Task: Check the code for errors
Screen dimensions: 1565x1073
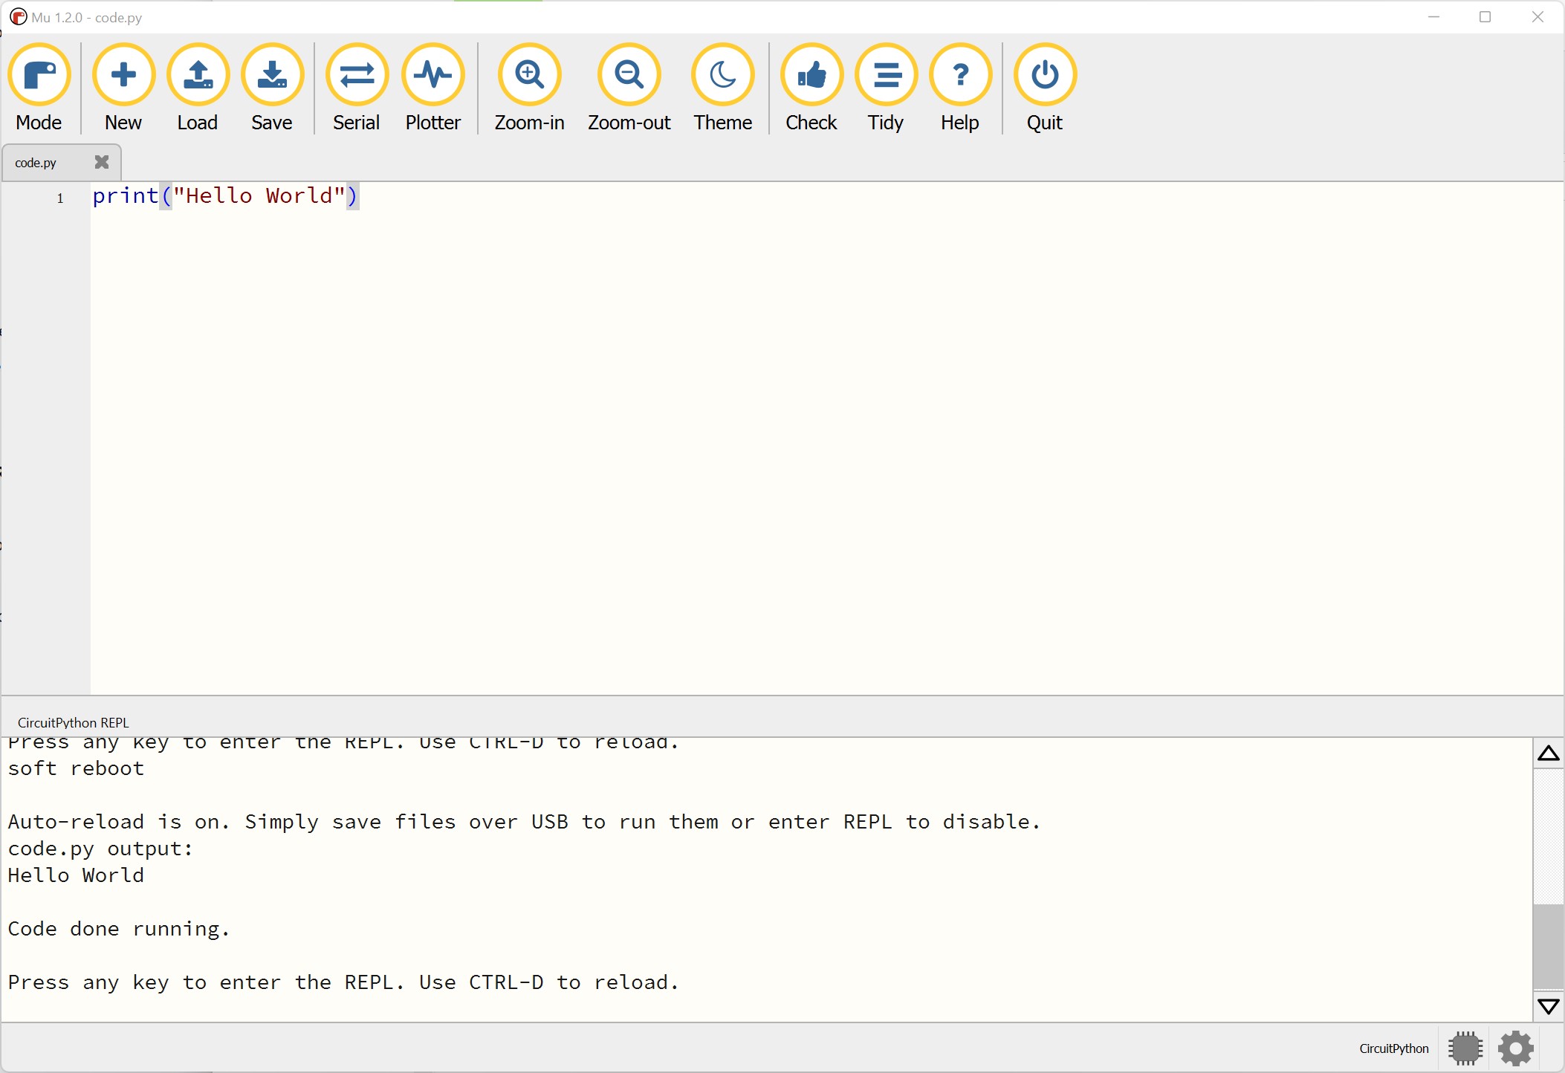Action: (x=811, y=88)
